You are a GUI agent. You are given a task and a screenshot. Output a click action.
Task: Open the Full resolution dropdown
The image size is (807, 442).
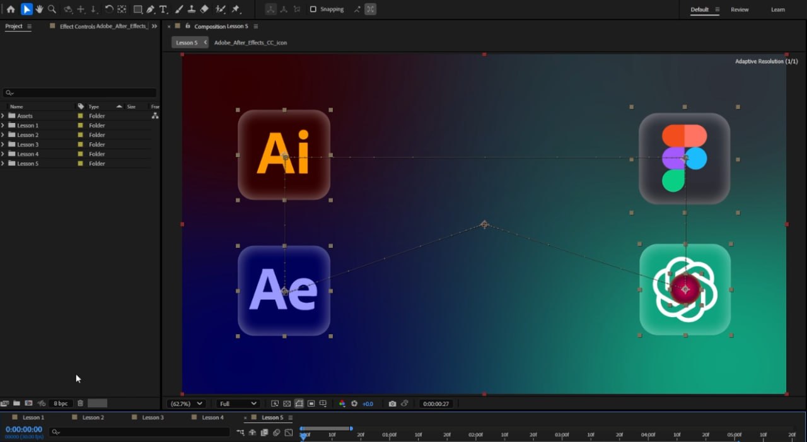[237, 404]
